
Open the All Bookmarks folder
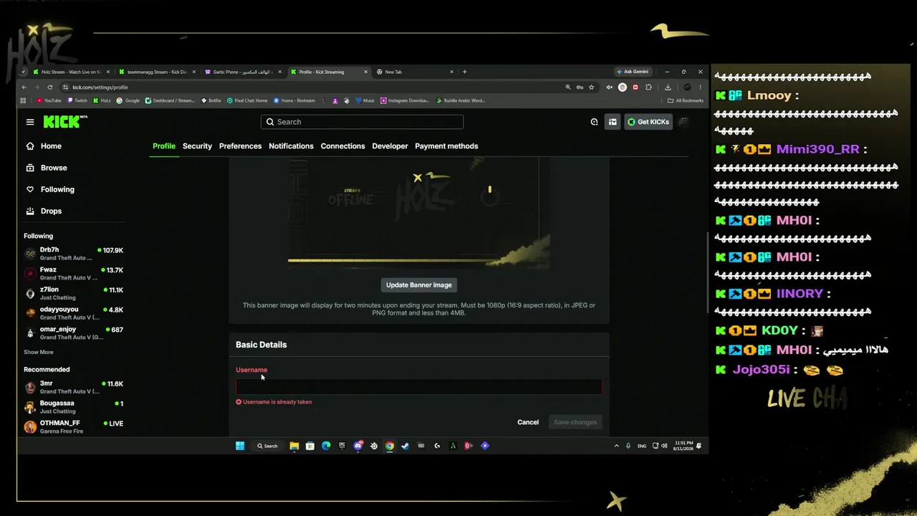[686, 100]
